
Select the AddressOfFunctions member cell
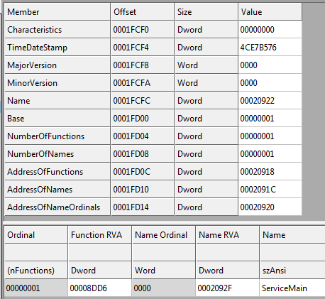click(x=57, y=172)
